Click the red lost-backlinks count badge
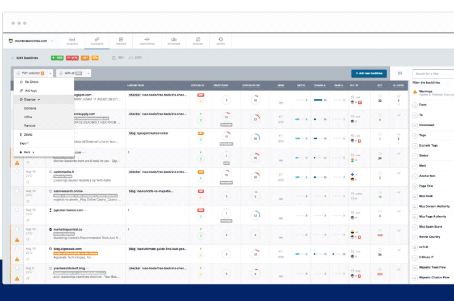This screenshot has height=301, width=454. pos(72,58)
